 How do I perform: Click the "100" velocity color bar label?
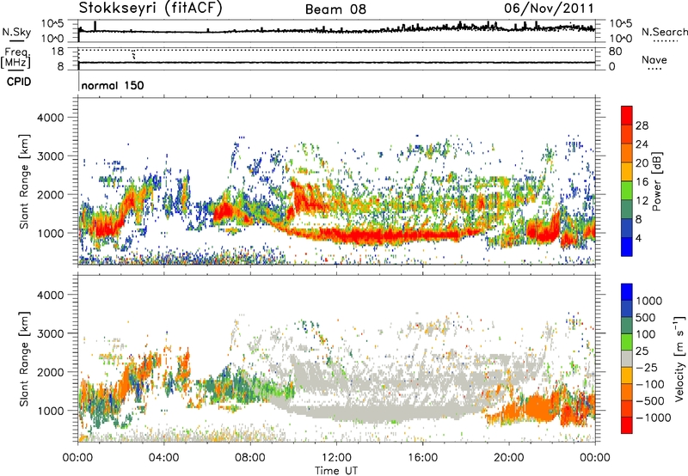[646, 334]
